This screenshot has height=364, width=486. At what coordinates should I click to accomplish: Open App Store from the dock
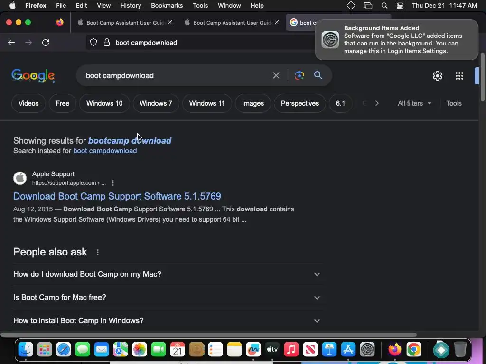(x=348, y=350)
